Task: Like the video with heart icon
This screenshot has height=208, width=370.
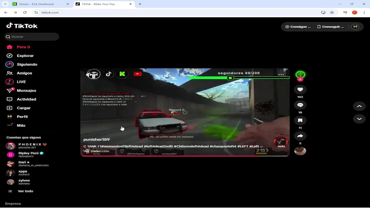Action: [x=300, y=90]
